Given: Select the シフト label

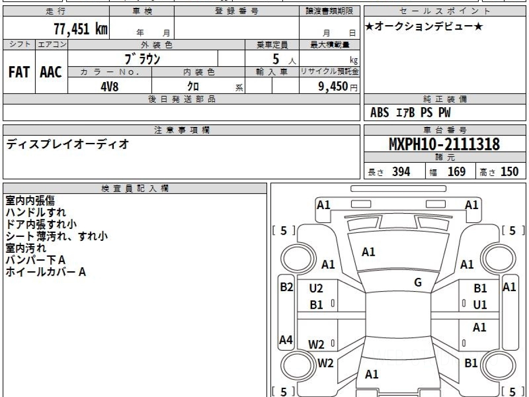Looking at the screenshot, I should (19, 45).
